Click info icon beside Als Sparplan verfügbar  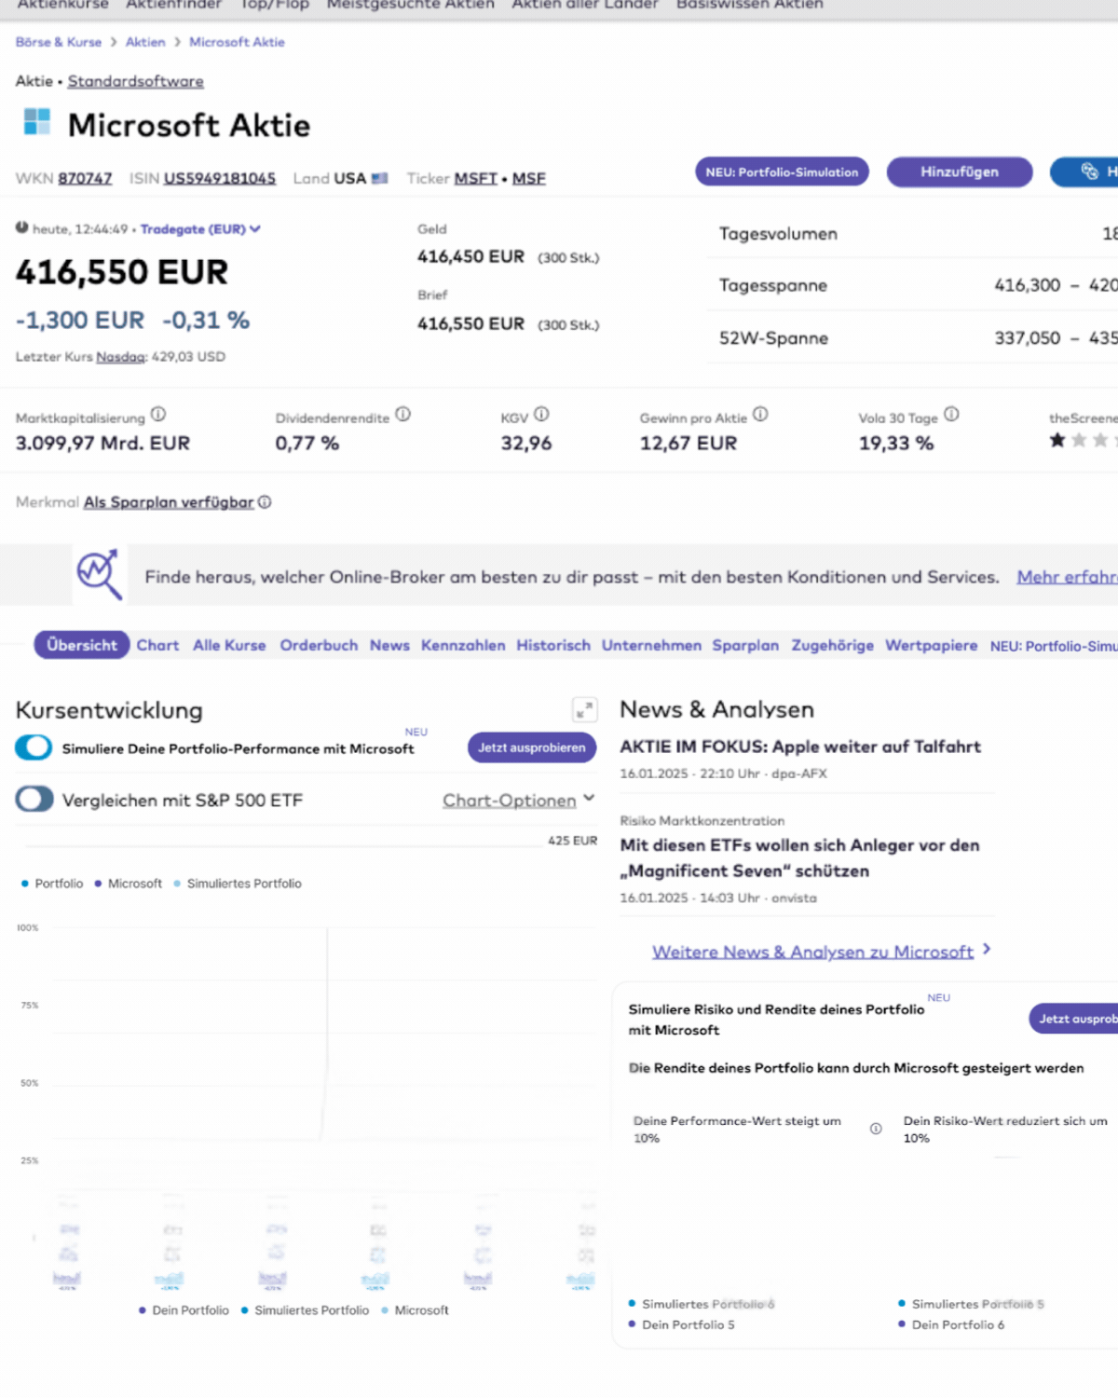(x=265, y=502)
